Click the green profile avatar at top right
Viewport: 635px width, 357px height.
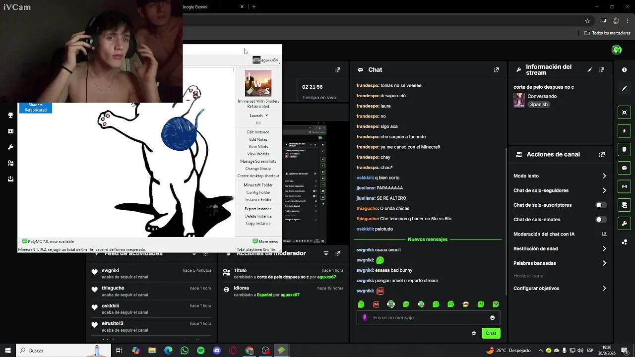[x=617, y=50]
